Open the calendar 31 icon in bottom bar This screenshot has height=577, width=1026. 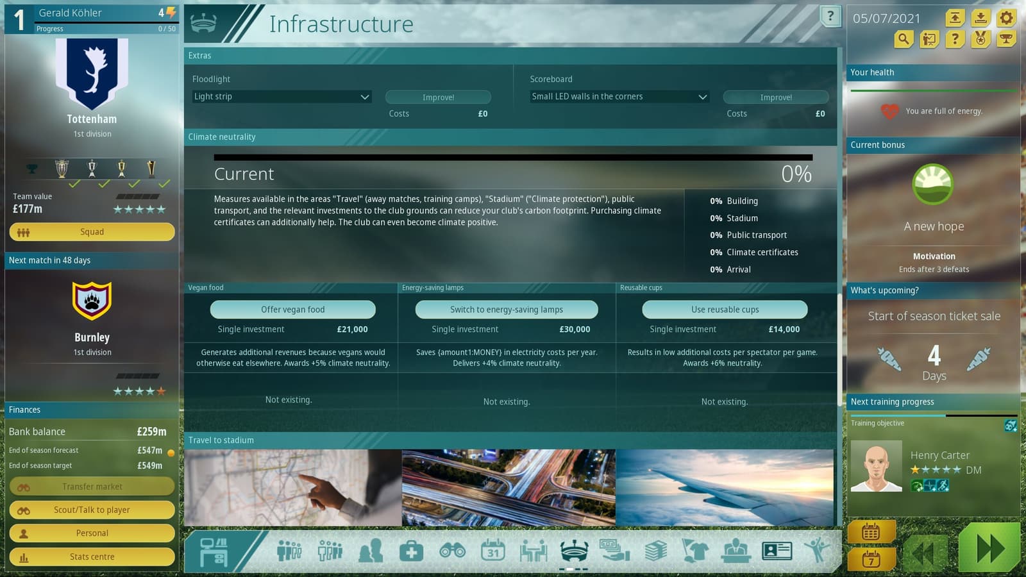pos(493,550)
